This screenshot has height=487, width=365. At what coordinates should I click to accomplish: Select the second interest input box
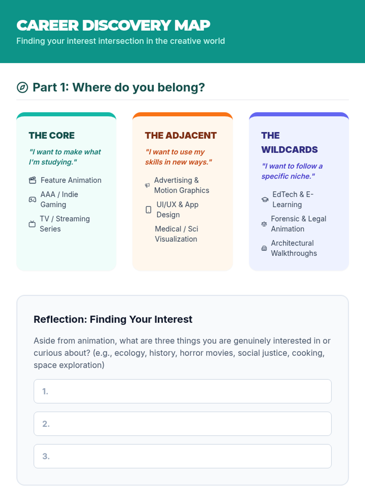tap(182, 424)
